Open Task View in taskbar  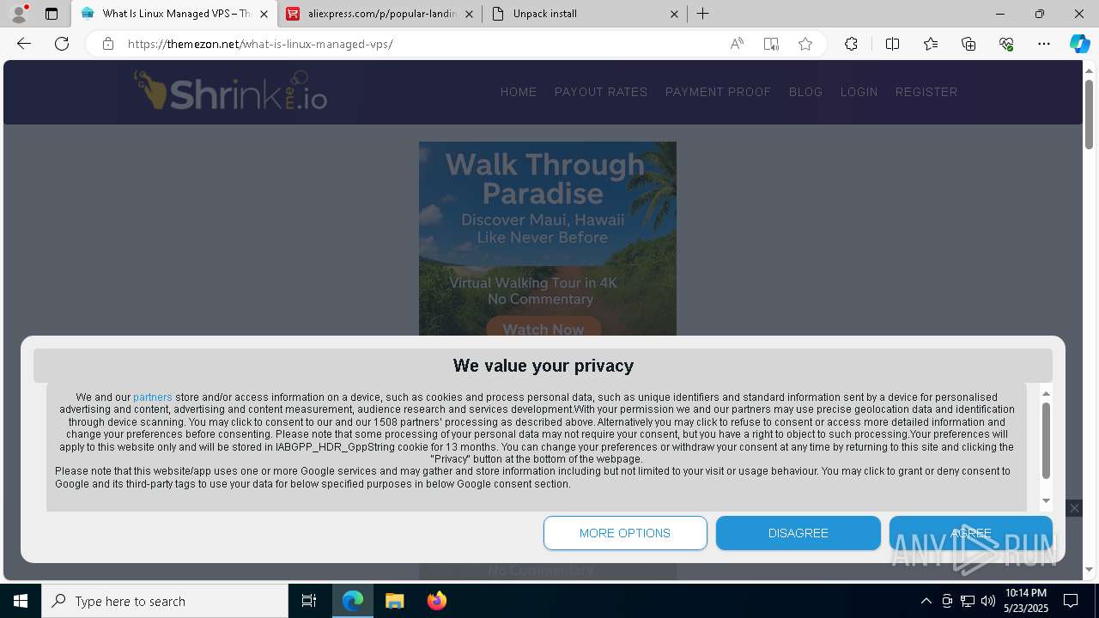pyautogui.click(x=309, y=601)
